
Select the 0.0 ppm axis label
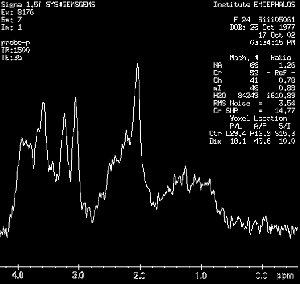261,275
